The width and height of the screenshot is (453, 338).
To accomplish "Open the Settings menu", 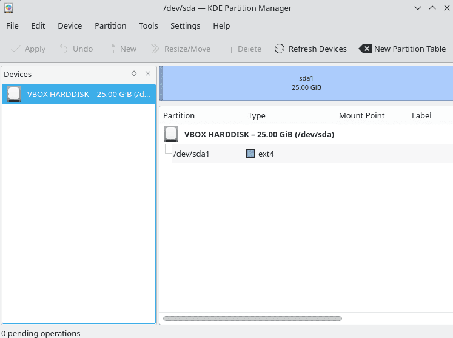I will [185, 25].
